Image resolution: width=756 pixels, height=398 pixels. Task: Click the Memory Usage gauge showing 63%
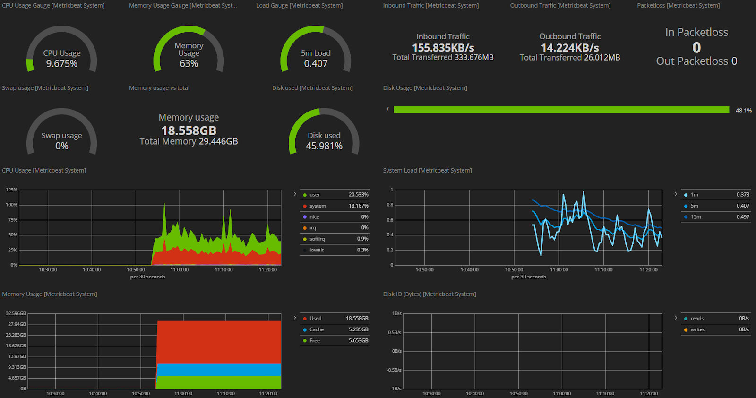[x=189, y=63]
